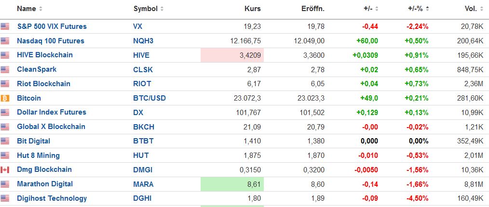Sort by the +/-% column arrows
Screen dimensions: 489x207
427,9
